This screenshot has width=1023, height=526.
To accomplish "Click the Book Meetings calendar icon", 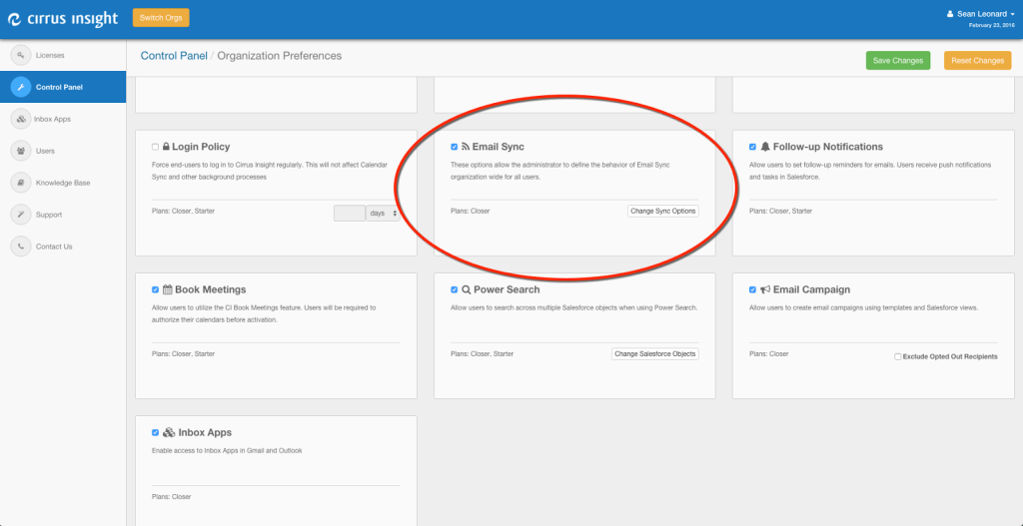I will [x=167, y=289].
